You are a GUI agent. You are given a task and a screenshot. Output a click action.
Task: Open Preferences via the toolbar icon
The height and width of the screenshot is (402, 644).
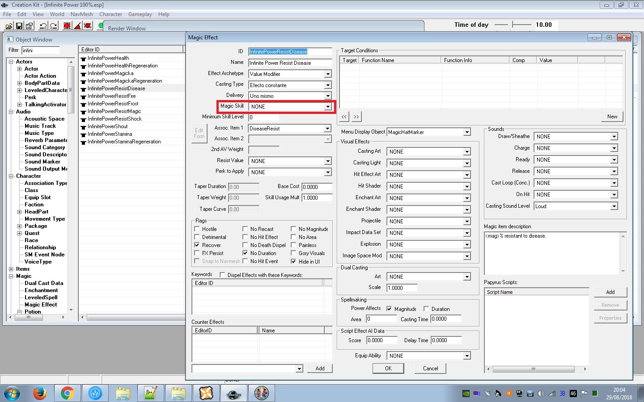pos(29,25)
